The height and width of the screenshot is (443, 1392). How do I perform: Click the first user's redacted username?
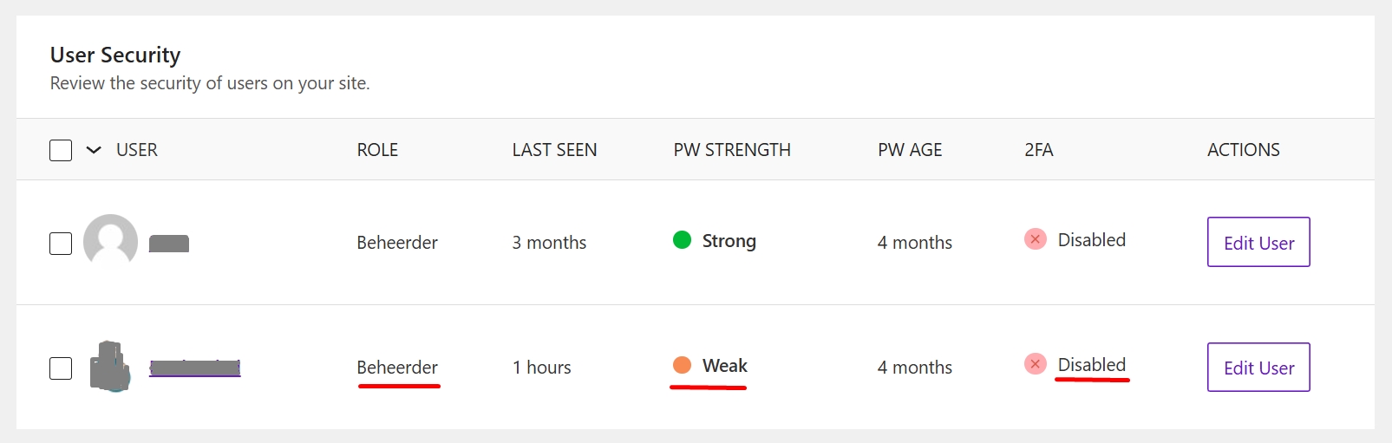coord(169,244)
